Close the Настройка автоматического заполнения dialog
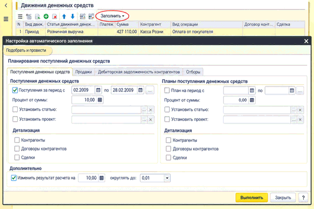The image size is (314, 209). [x=306, y=41]
